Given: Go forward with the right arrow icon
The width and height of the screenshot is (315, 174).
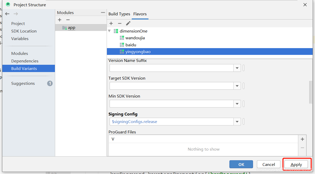Looking at the screenshot, I should [x=16, y=14].
